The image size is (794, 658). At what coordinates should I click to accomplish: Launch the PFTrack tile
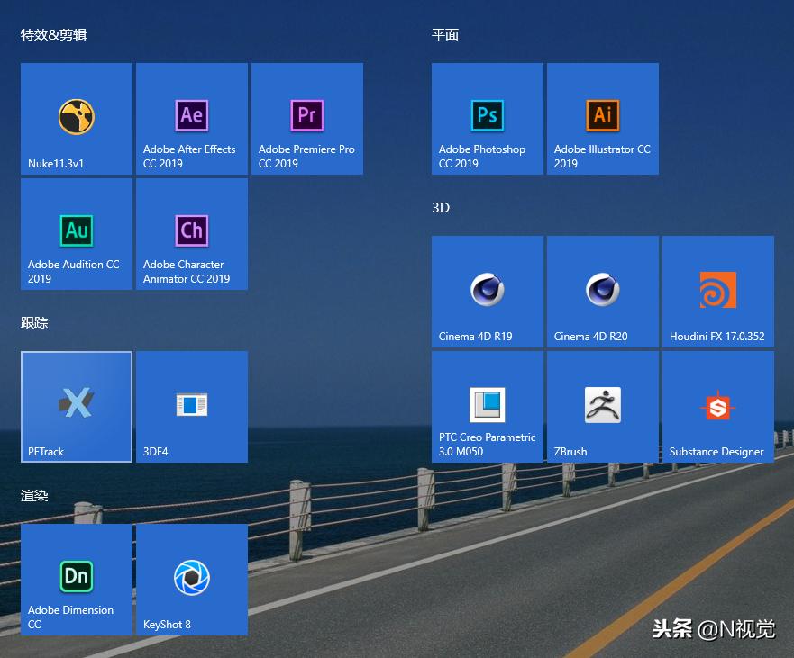click(x=77, y=407)
